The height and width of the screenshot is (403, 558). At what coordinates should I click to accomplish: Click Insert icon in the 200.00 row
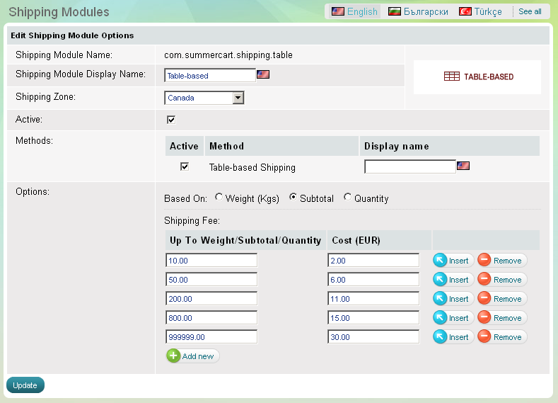pyautogui.click(x=441, y=299)
